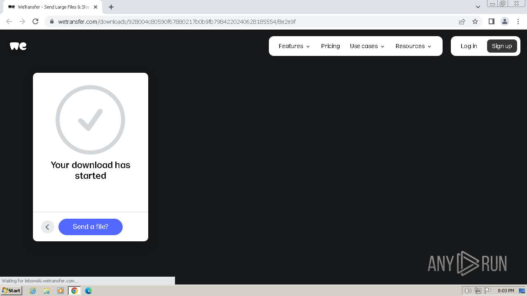Open the browser side panel
The image size is (527, 296).
[491, 21]
